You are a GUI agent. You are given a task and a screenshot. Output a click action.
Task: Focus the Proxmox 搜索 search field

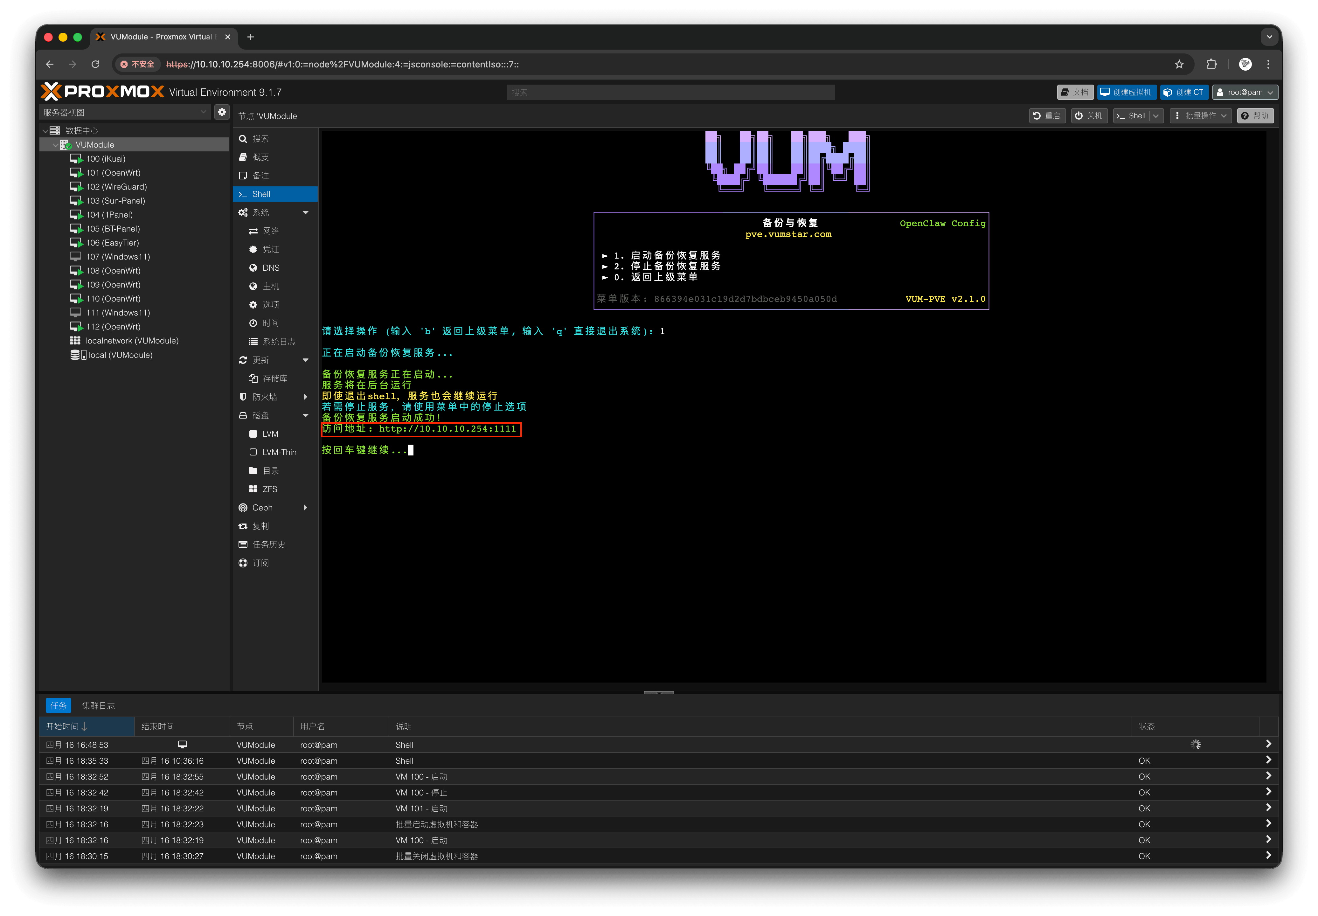coord(670,93)
